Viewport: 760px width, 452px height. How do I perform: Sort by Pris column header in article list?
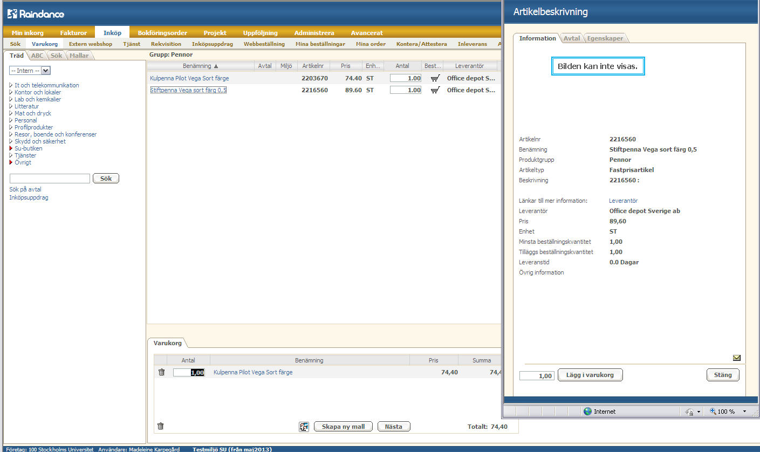(346, 66)
